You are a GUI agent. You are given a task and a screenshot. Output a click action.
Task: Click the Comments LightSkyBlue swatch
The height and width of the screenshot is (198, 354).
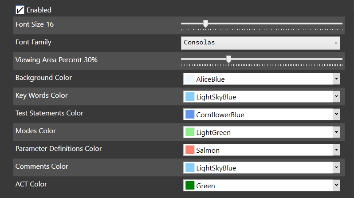click(x=190, y=167)
